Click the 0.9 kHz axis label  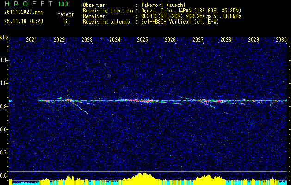point(3,106)
